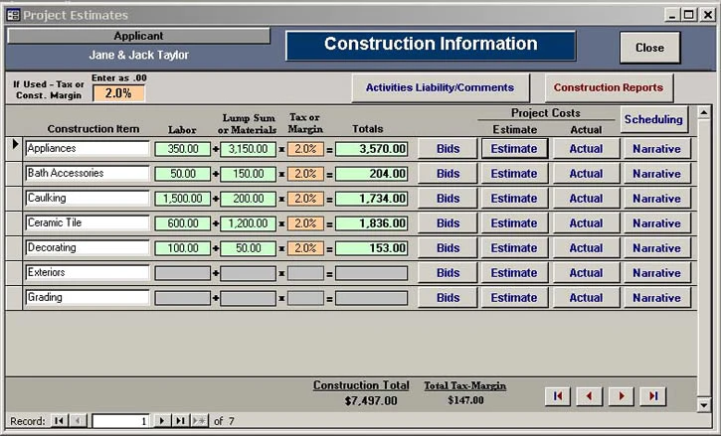
Task: Go to next record using red right arrow
Action: (622, 396)
